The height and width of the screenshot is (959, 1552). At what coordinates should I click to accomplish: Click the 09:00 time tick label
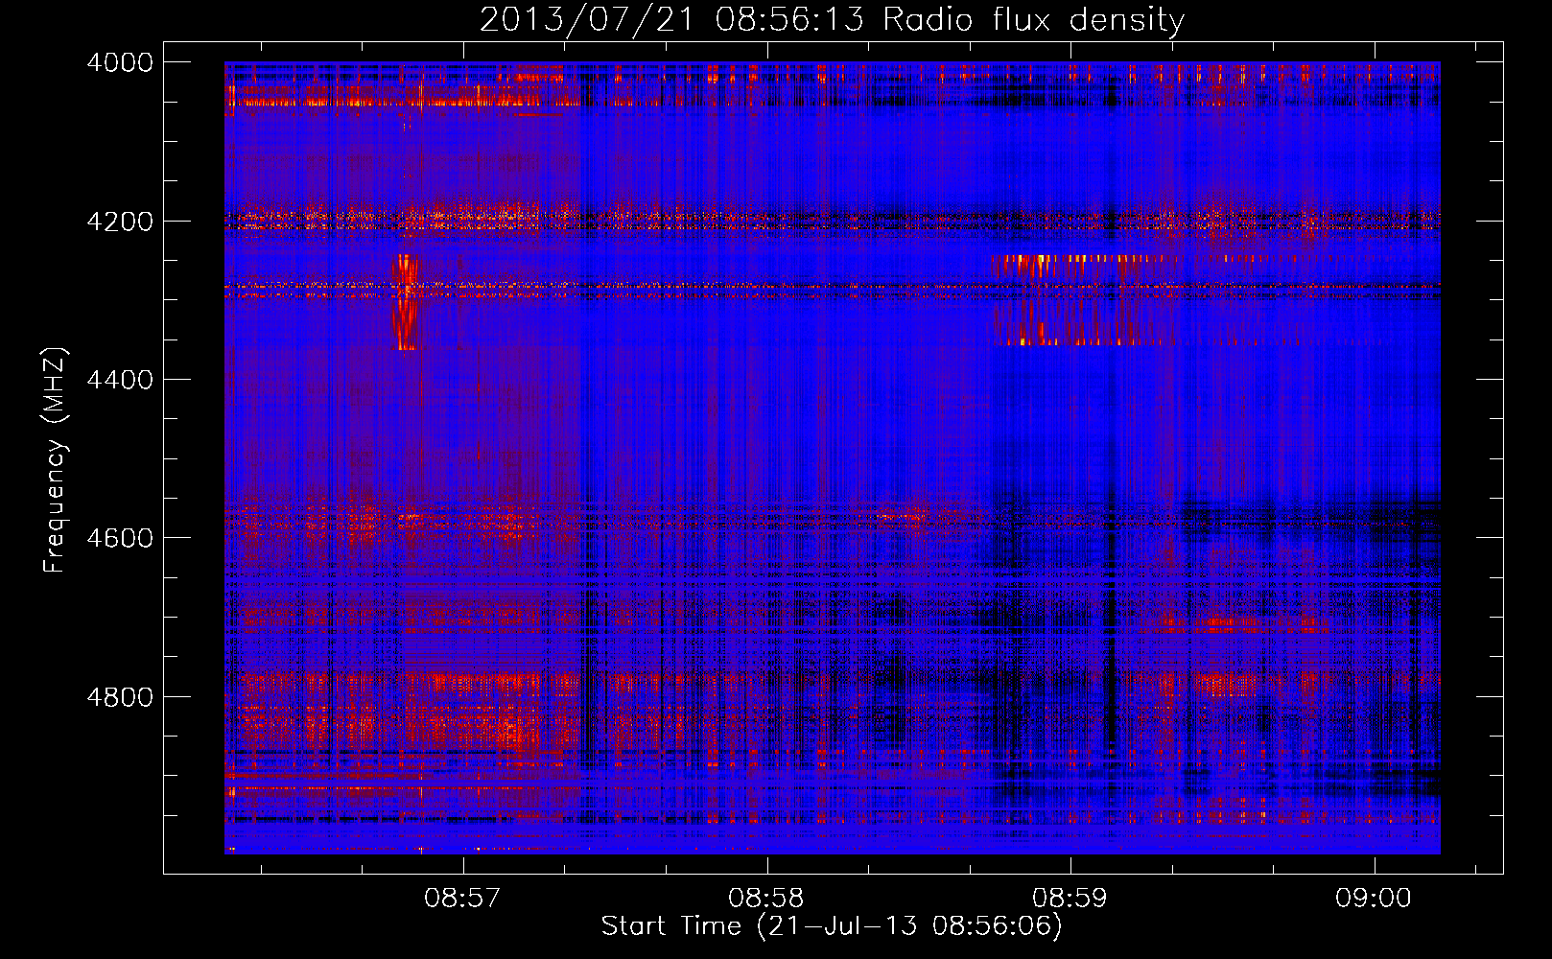click(1374, 898)
